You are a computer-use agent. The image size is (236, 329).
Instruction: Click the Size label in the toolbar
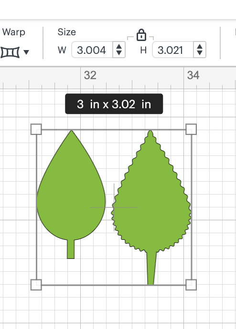[66, 32]
